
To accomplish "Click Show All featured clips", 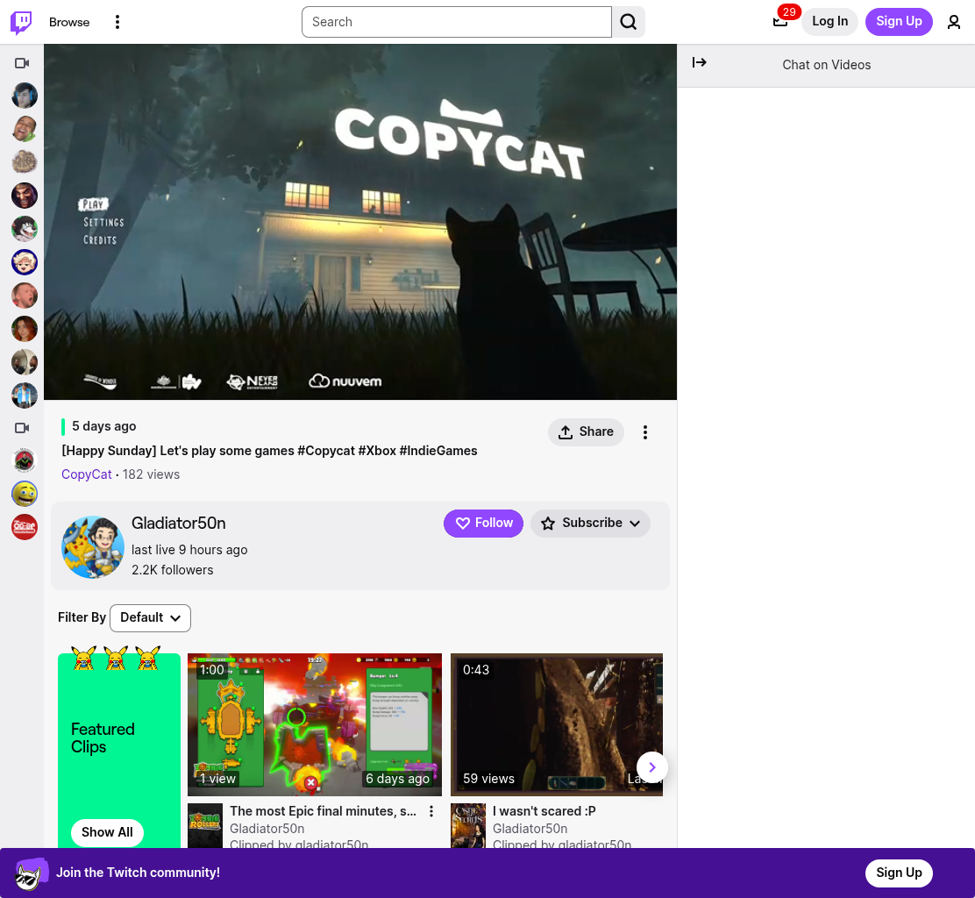I will [107, 832].
